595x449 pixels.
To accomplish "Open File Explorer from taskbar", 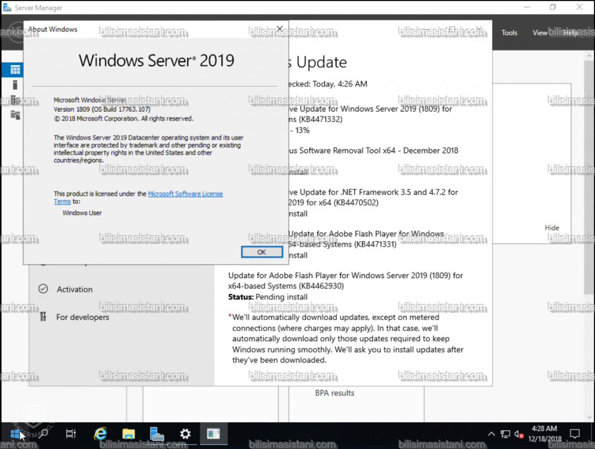I will coord(128,433).
